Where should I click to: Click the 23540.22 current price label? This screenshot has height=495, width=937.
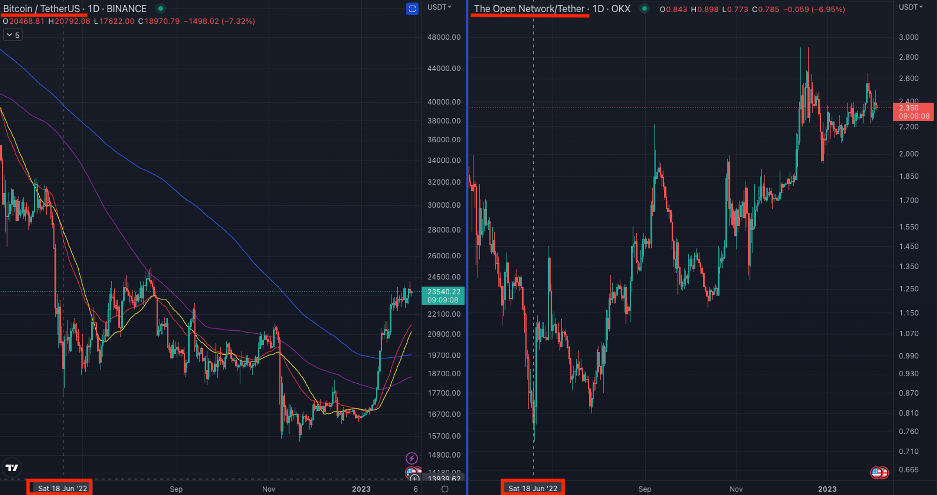tap(443, 296)
